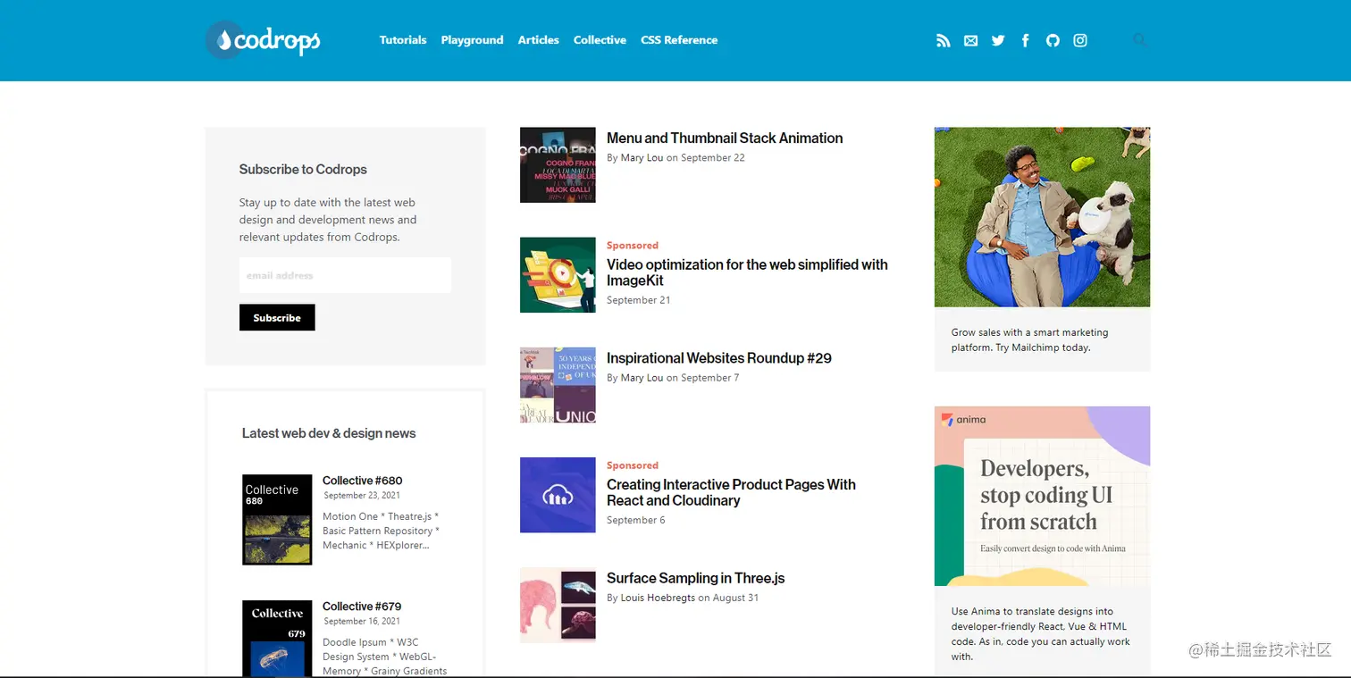Open the Instagram icon in header
Image resolution: width=1351 pixels, height=678 pixels.
1080,40
